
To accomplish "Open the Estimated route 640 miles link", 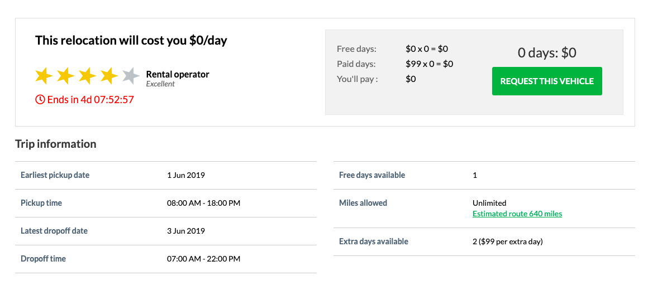I will [517, 214].
